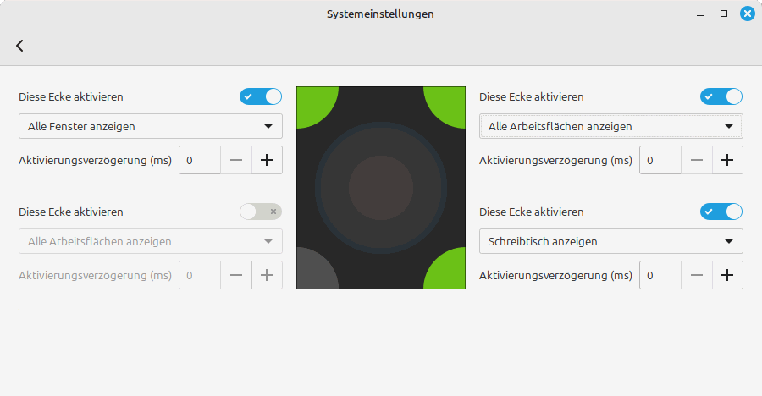Click the top-left corner delay input field

pyautogui.click(x=200, y=160)
